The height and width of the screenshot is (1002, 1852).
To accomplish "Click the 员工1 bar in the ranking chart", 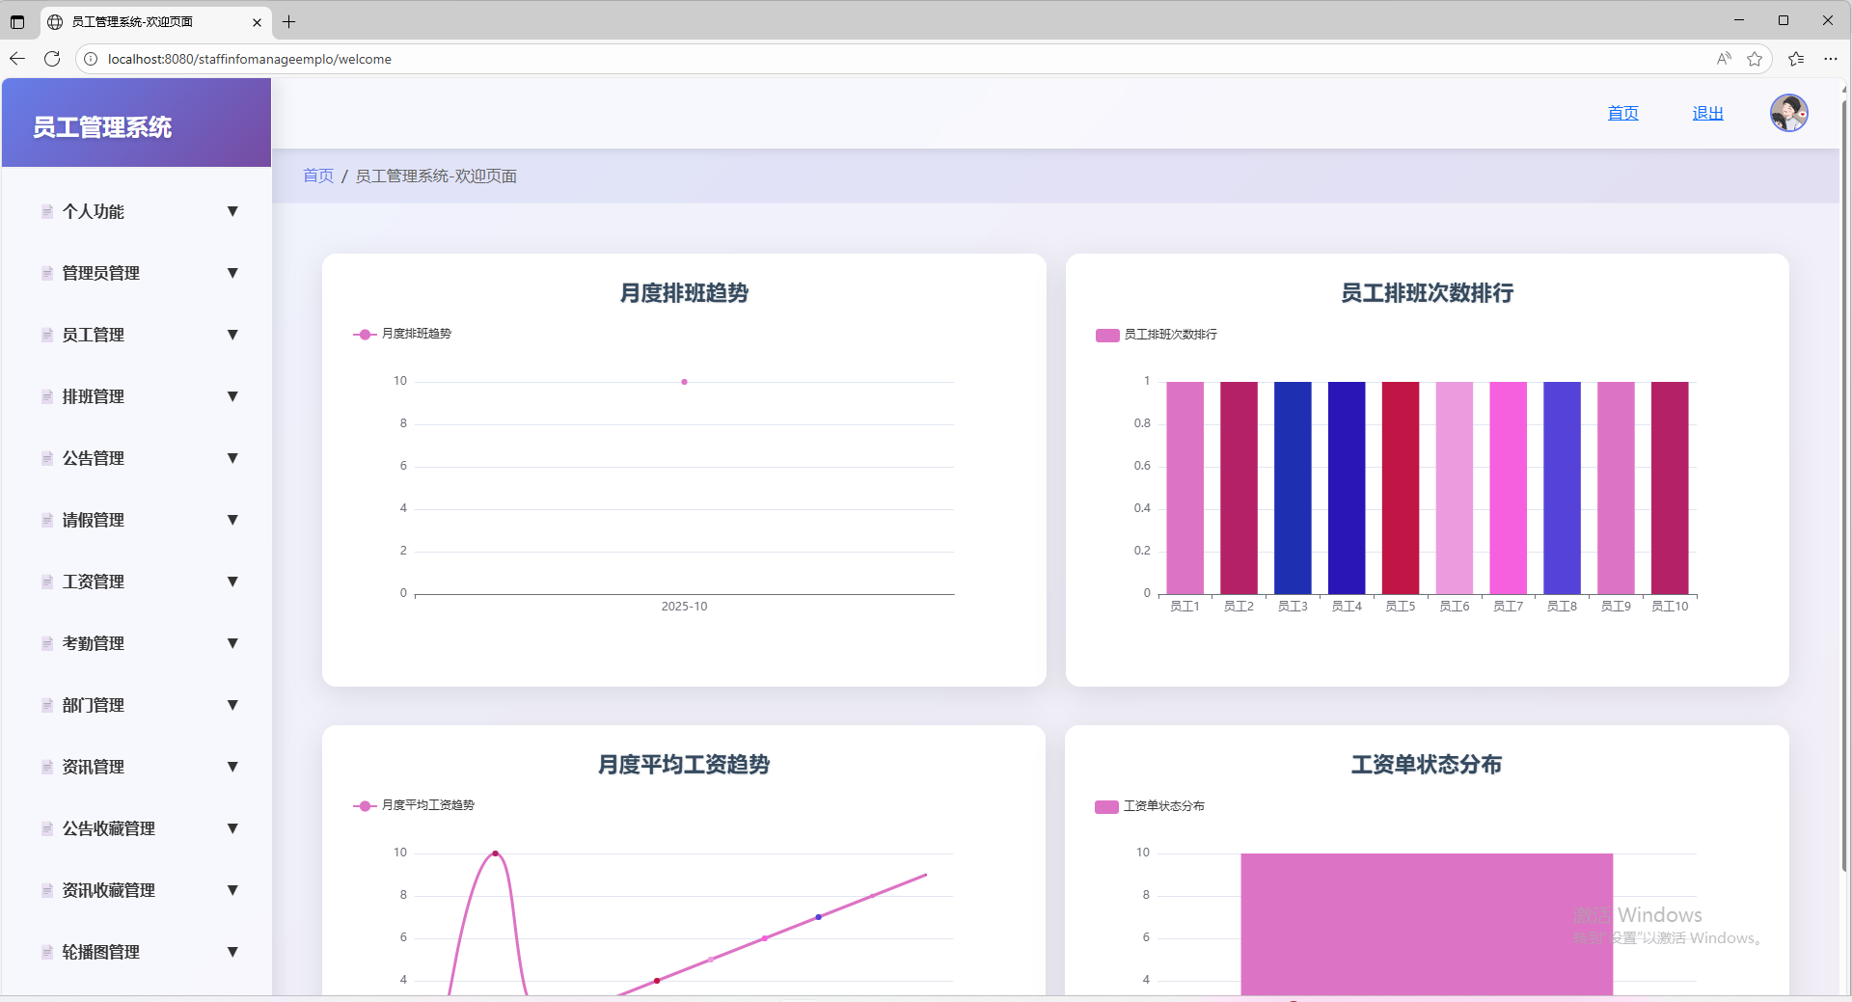I will [x=1185, y=488].
